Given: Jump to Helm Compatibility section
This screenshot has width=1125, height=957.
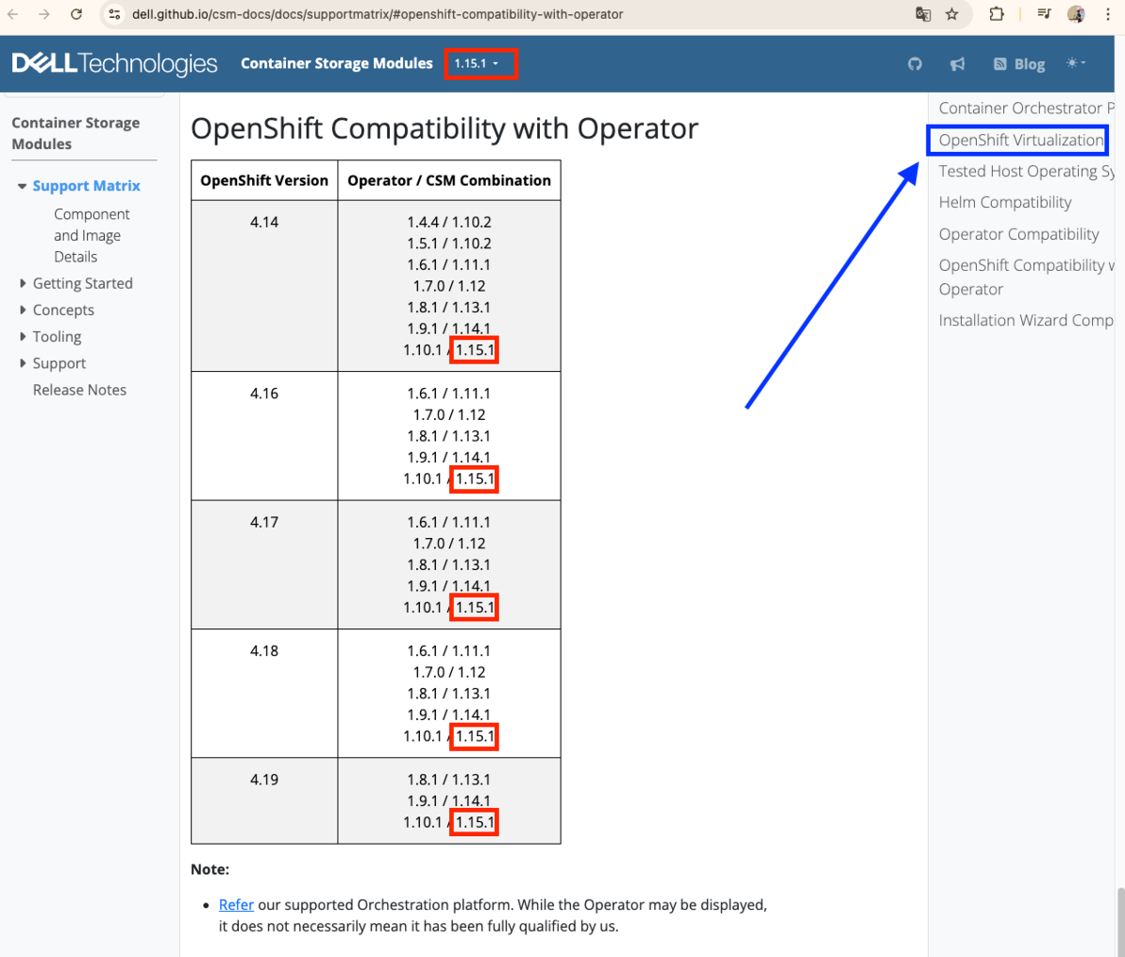Looking at the screenshot, I should 1005,202.
